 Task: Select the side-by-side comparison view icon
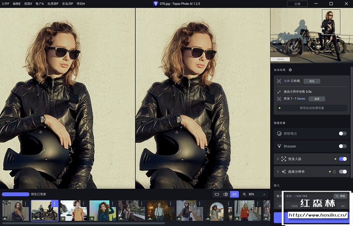click(x=235, y=194)
